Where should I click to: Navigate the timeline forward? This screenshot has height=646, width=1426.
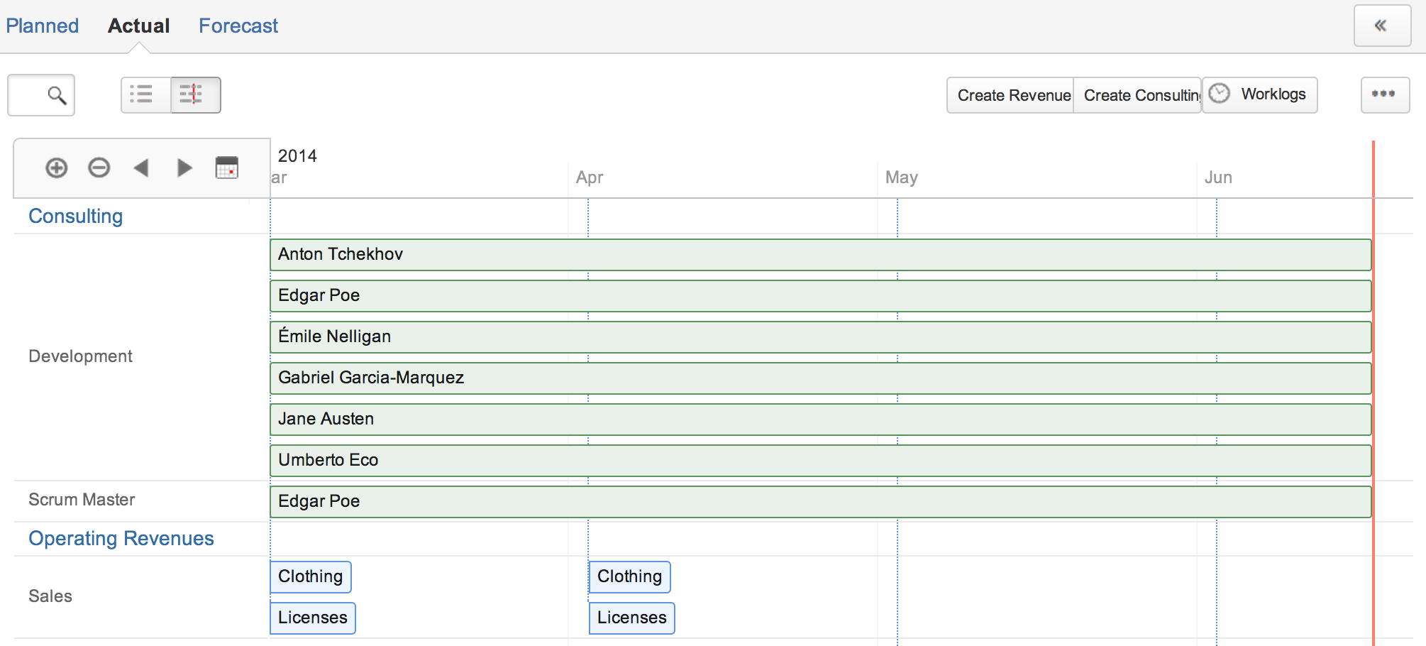pyautogui.click(x=184, y=168)
